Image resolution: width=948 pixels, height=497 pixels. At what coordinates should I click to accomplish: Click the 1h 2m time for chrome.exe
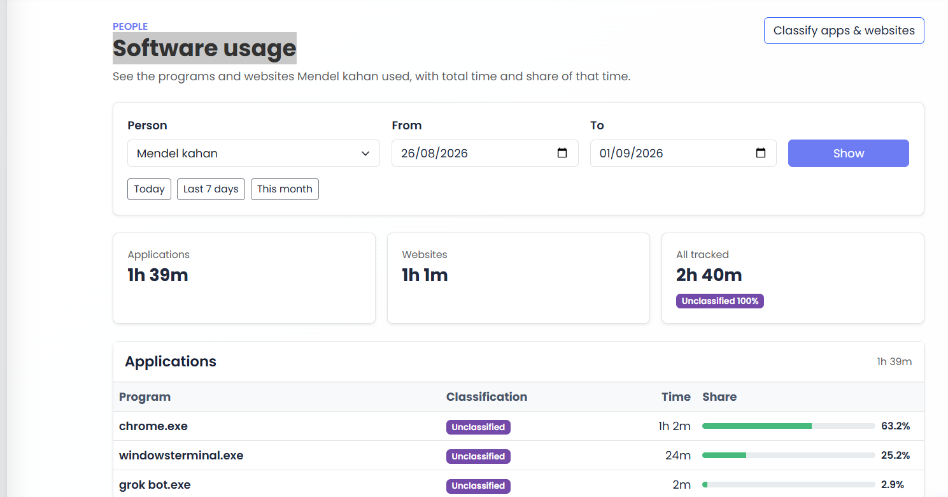click(674, 426)
